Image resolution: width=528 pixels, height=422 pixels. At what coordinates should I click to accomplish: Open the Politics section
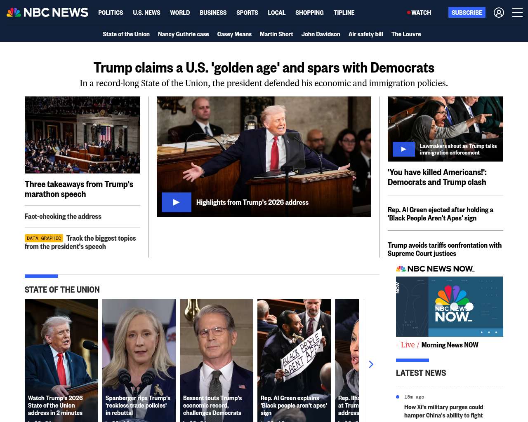(x=111, y=13)
